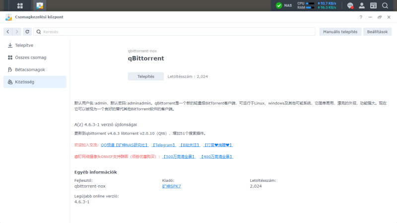Click the 4.6.3-1 latest version value
This screenshot has height=223, width=397.
[82, 202]
